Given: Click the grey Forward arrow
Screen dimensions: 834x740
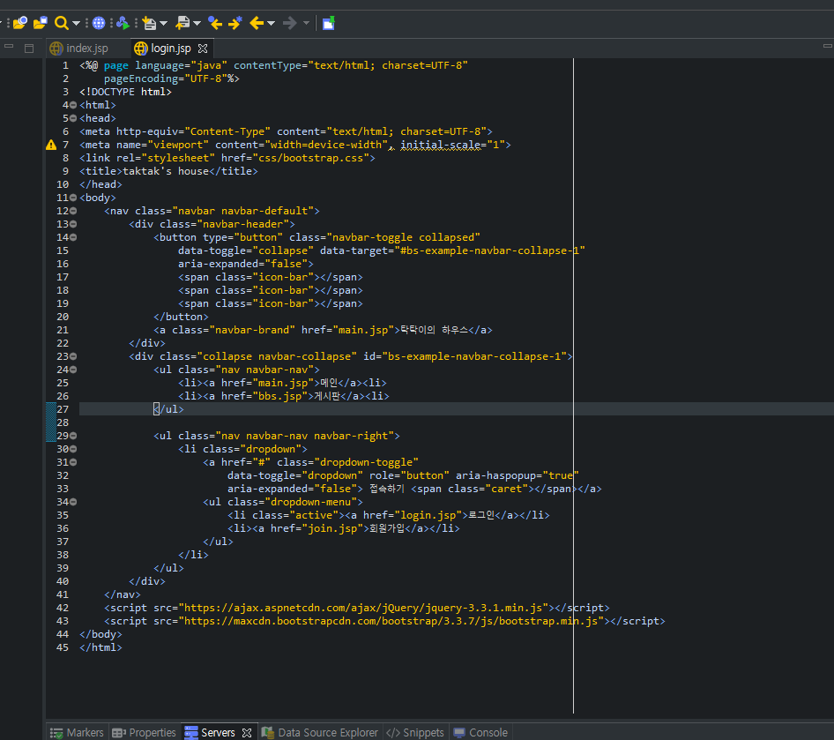Looking at the screenshot, I should [290, 23].
